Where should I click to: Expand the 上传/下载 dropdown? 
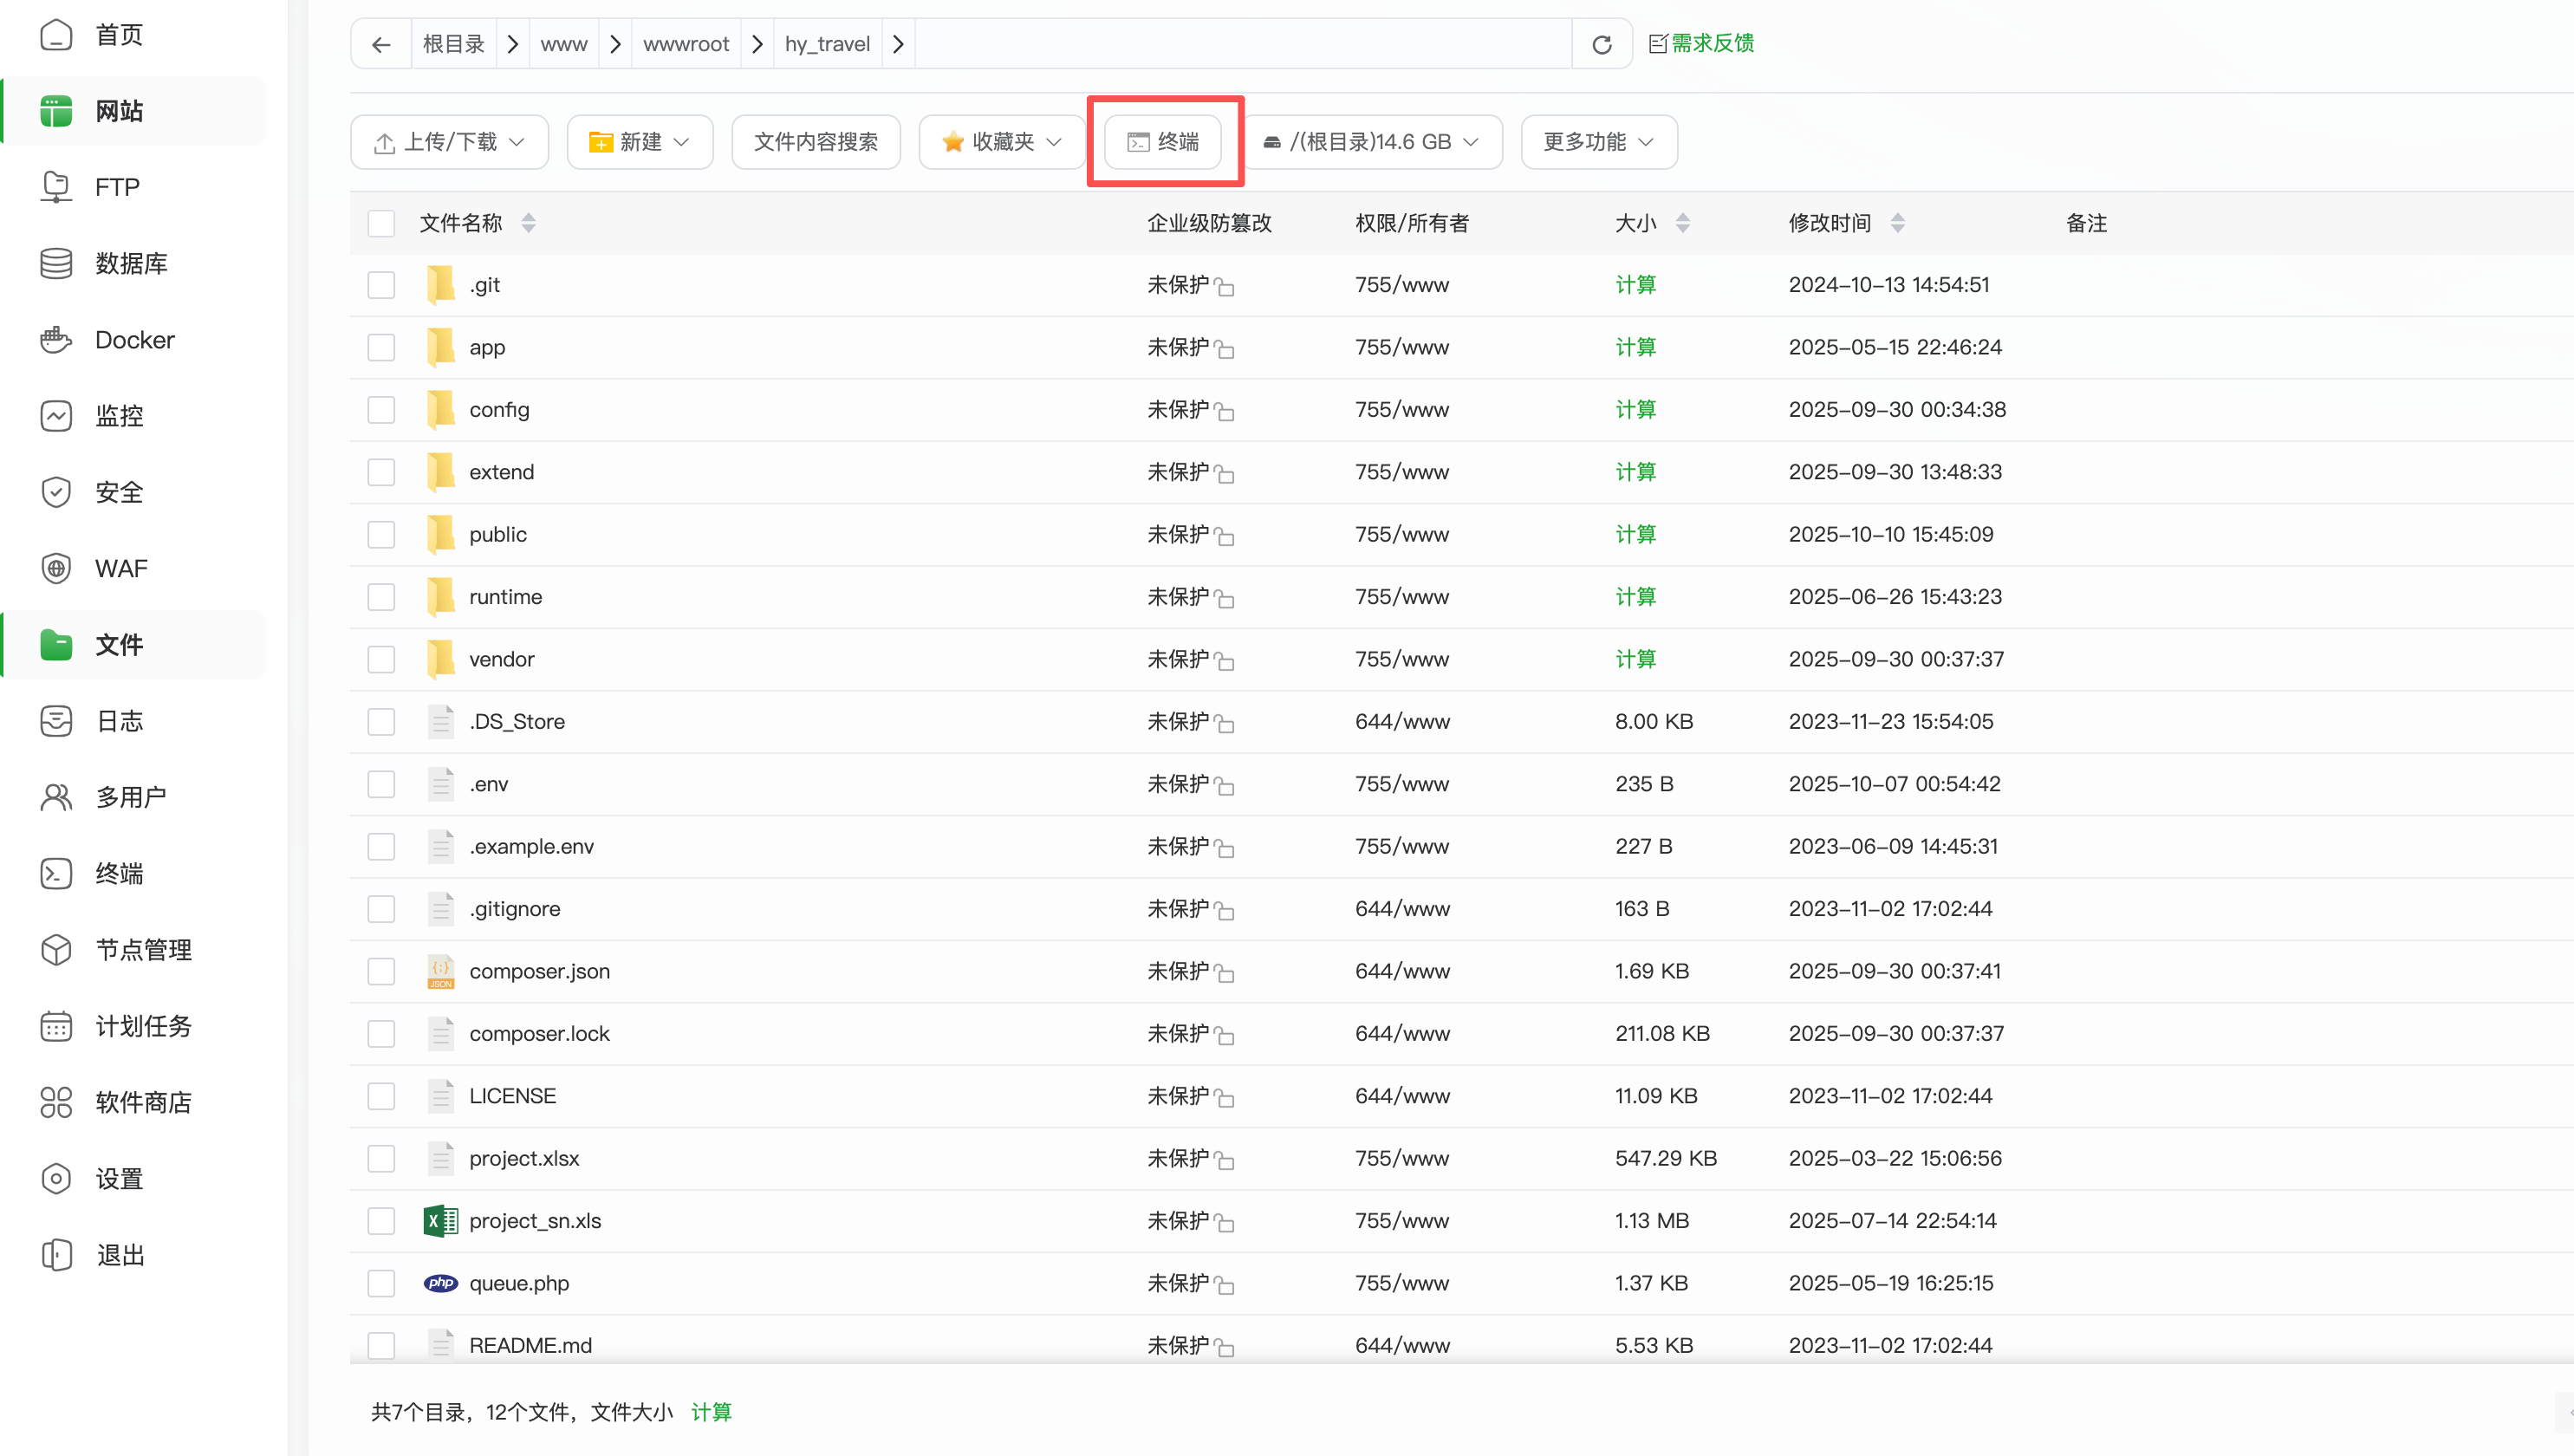[x=449, y=142]
